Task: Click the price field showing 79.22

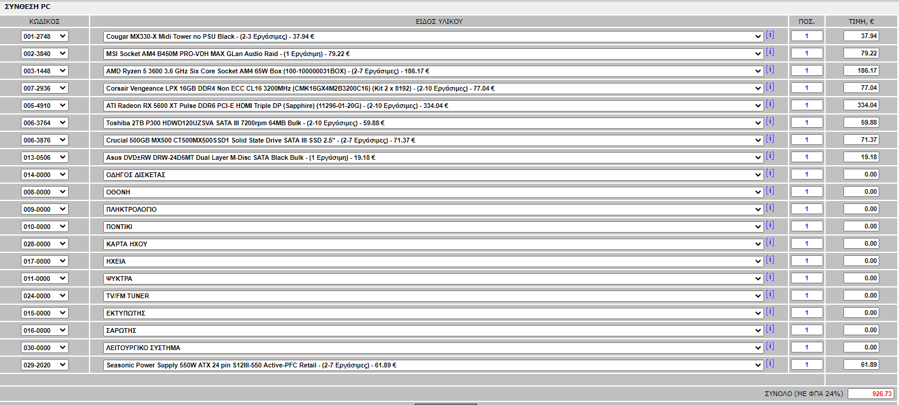Action: 861,53
